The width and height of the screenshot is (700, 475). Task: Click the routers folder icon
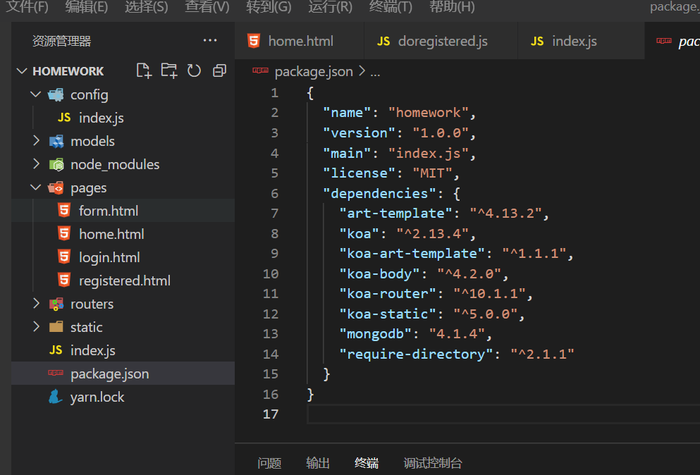(x=56, y=304)
